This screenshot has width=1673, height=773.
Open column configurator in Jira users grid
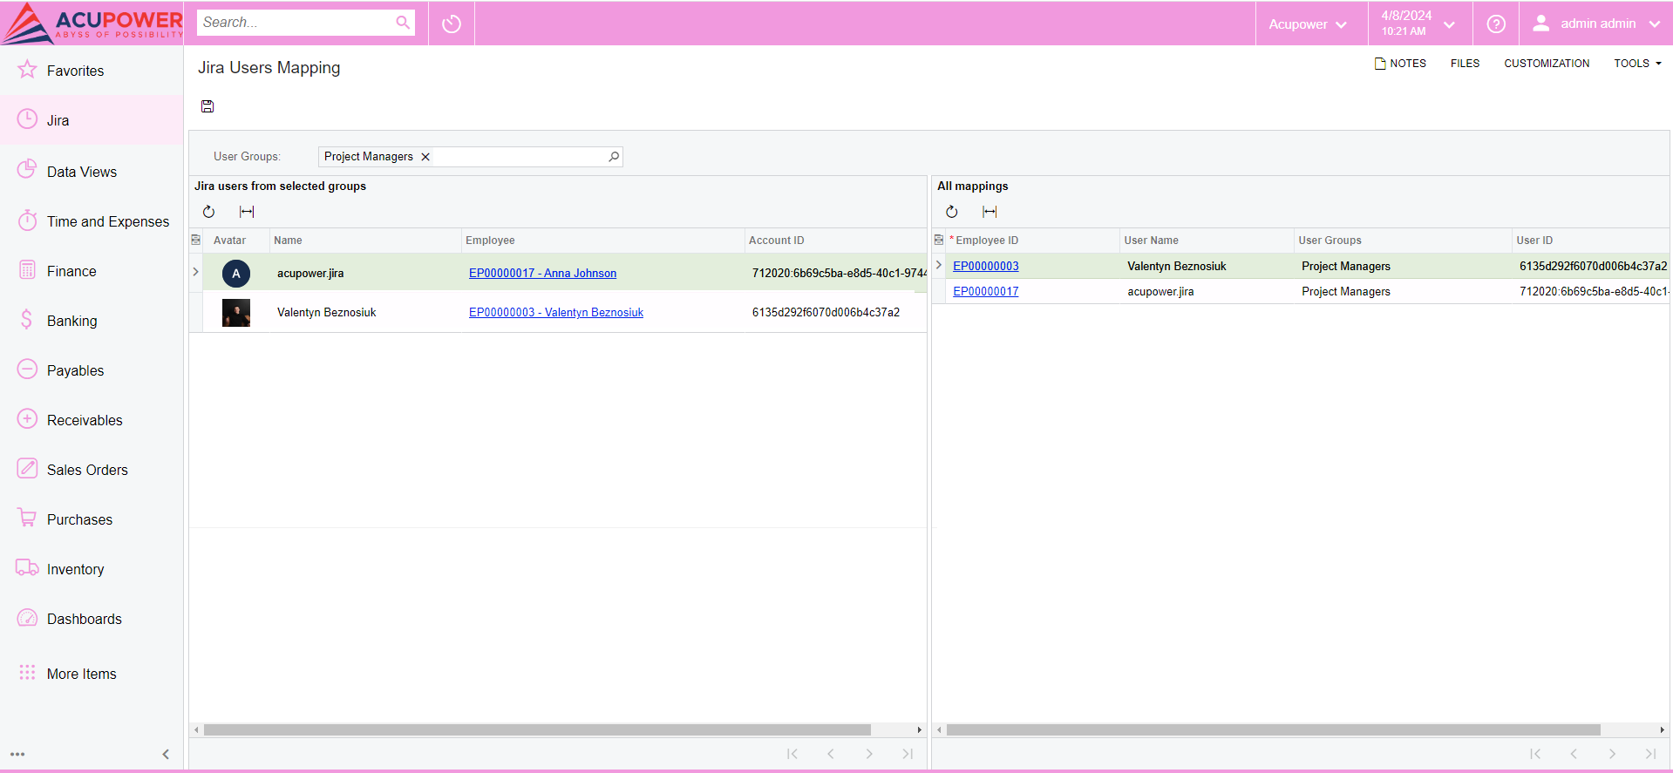click(196, 240)
